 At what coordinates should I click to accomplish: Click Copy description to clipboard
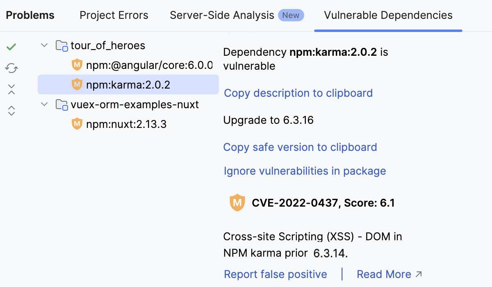298,93
